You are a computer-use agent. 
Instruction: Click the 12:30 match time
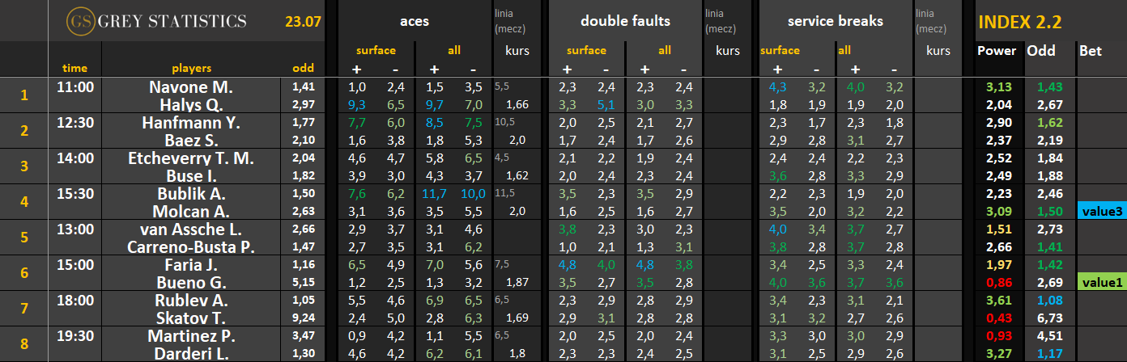74,122
